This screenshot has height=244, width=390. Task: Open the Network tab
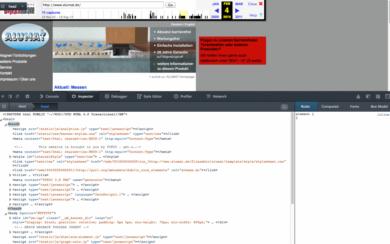coord(216,97)
